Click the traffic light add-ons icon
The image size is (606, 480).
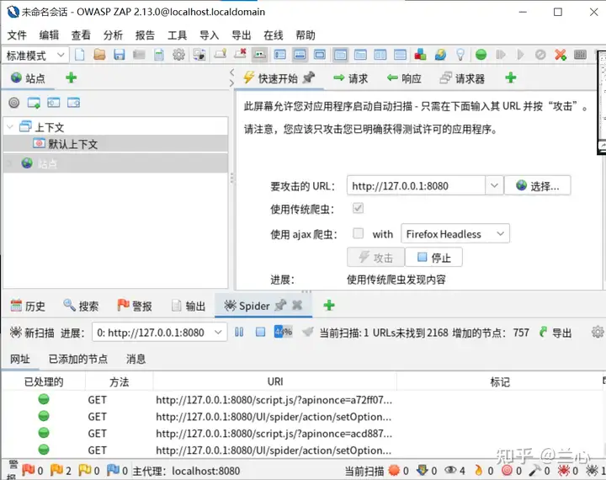420,55
